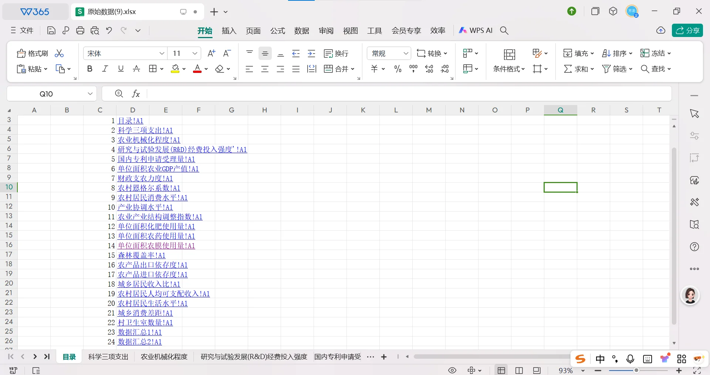This screenshot has height=375, width=710.
Task: Decrease indent icon
Action: [x=296, y=53]
